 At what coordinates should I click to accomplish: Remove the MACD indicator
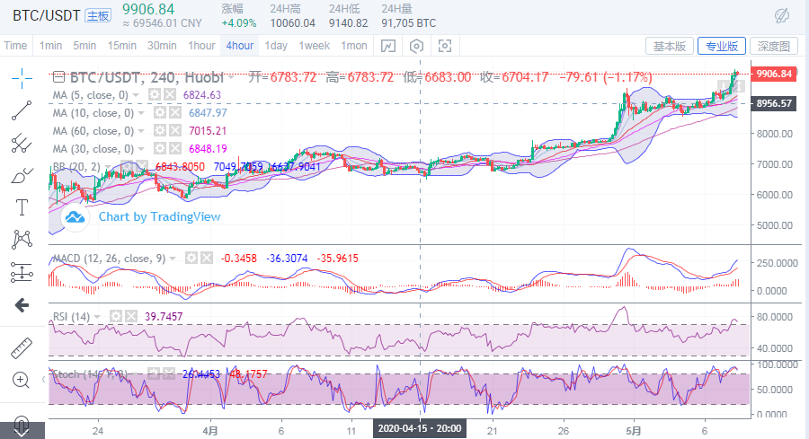click(x=207, y=258)
